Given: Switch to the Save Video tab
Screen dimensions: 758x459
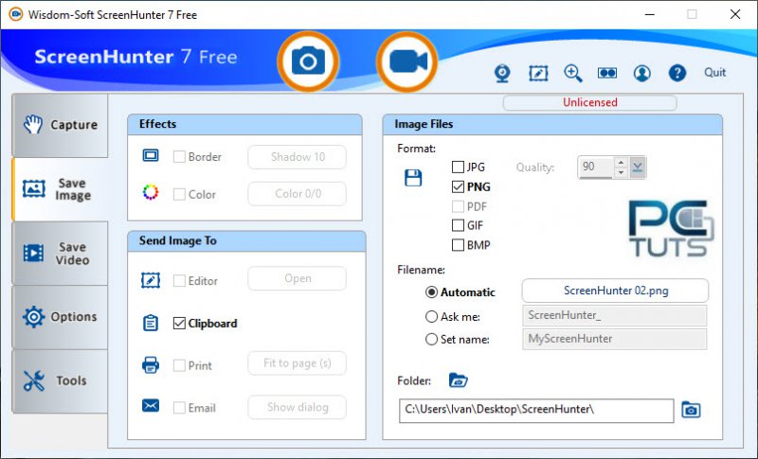Looking at the screenshot, I should click(x=60, y=254).
